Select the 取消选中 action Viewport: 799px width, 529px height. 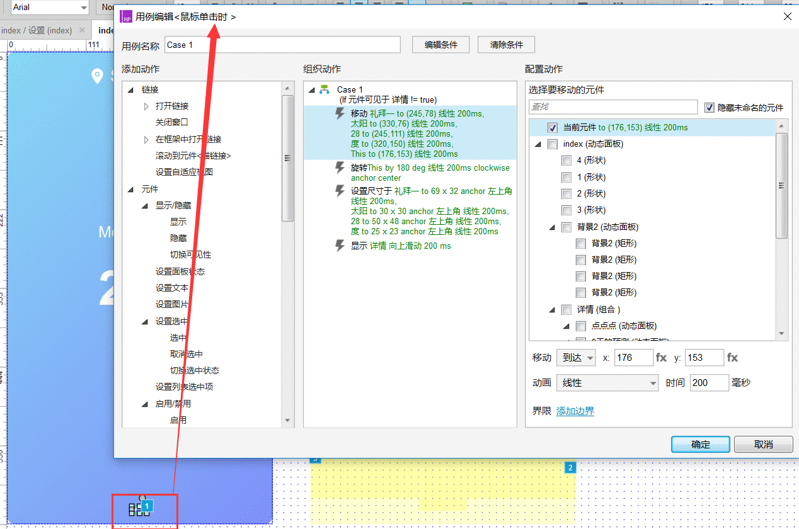pyautogui.click(x=187, y=354)
